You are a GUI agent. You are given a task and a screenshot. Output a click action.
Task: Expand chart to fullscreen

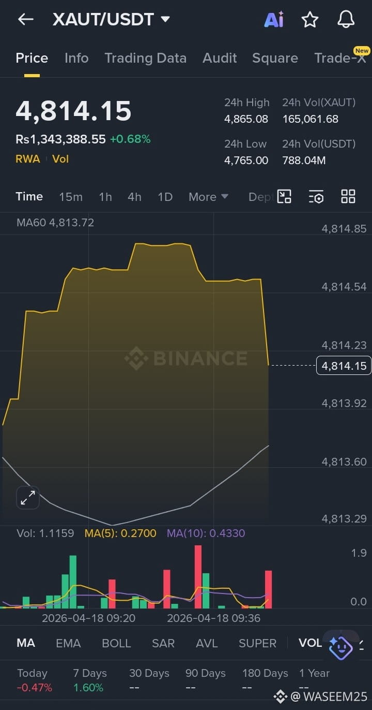point(28,498)
